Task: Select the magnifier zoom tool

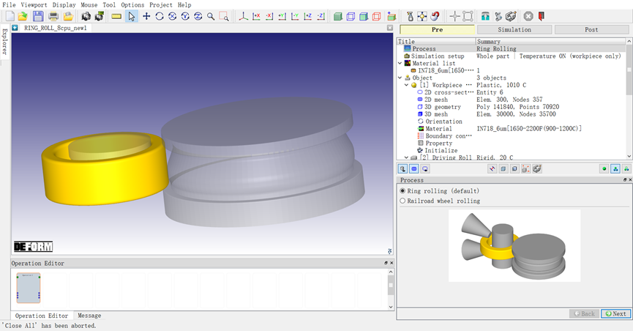Action: (x=211, y=16)
